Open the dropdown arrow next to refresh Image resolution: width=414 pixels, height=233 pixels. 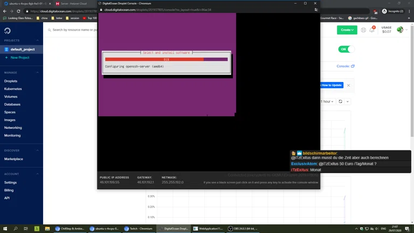tap(348, 101)
